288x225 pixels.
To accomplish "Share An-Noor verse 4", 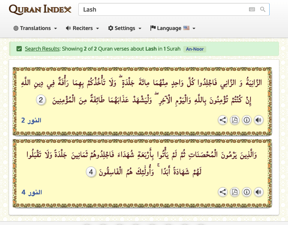I will (x=223, y=192).
